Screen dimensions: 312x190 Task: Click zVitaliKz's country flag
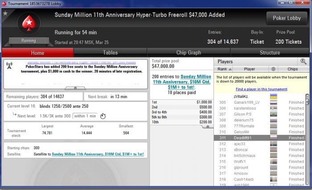274,97
